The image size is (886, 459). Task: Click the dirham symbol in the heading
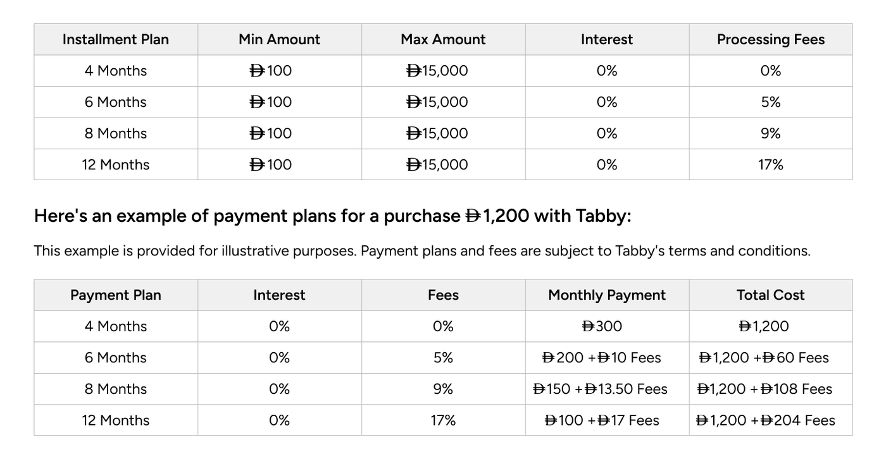tap(473, 217)
